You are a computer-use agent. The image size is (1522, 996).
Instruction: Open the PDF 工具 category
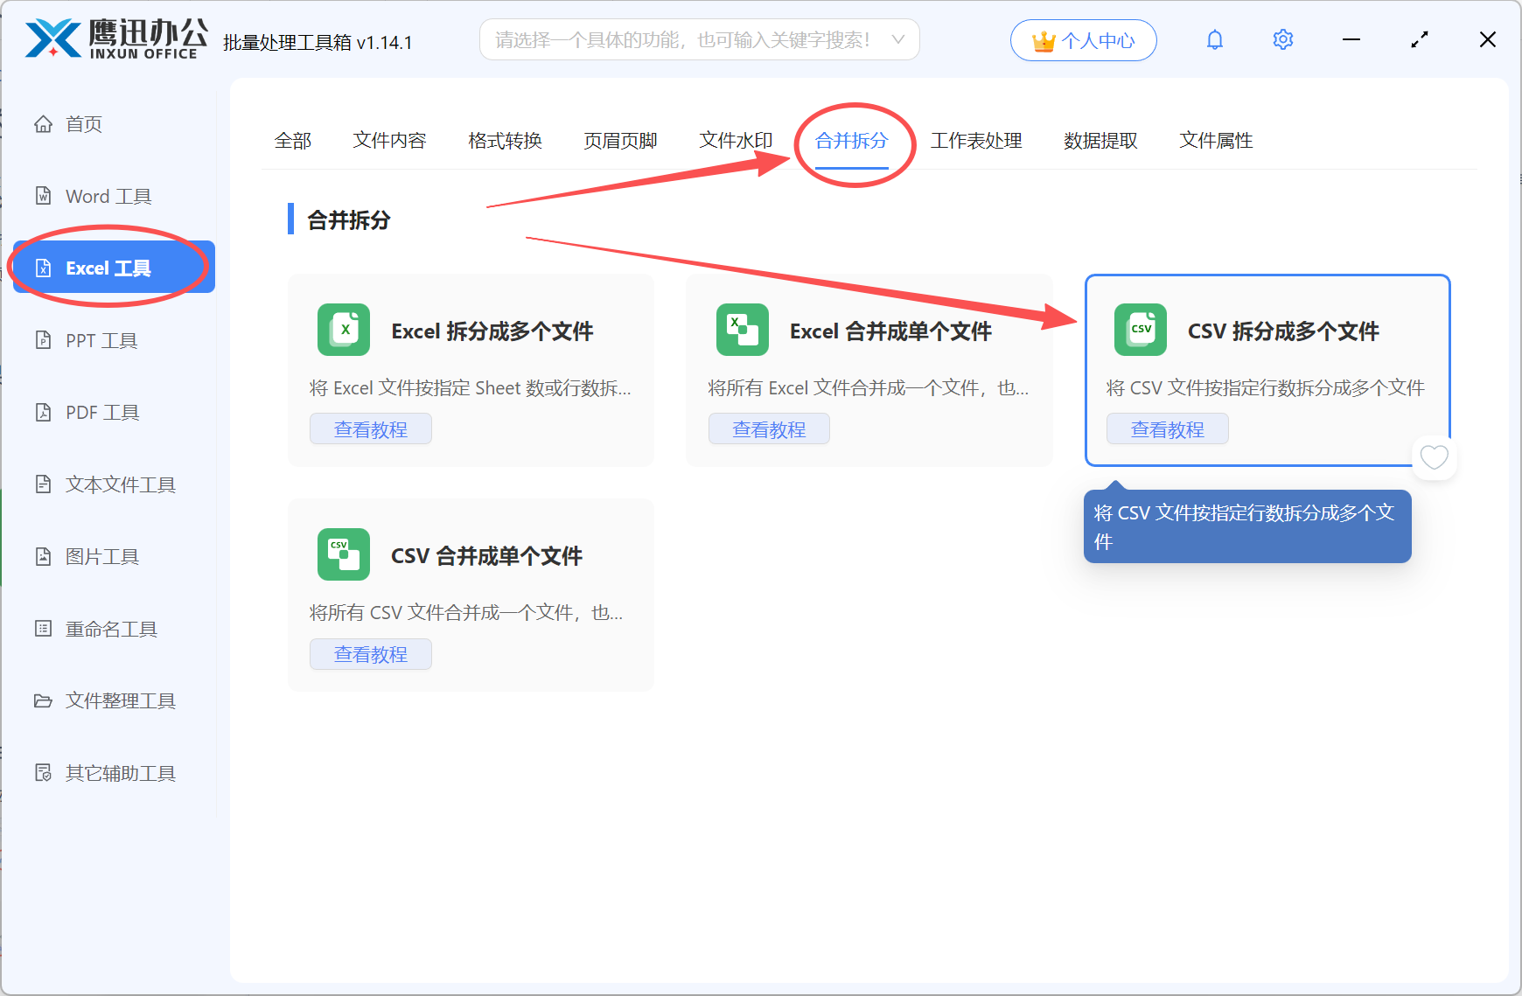[x=101, y=412]
